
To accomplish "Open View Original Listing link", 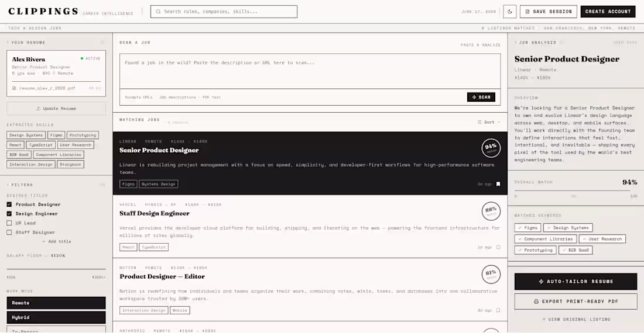I will [x=576, y=320].
